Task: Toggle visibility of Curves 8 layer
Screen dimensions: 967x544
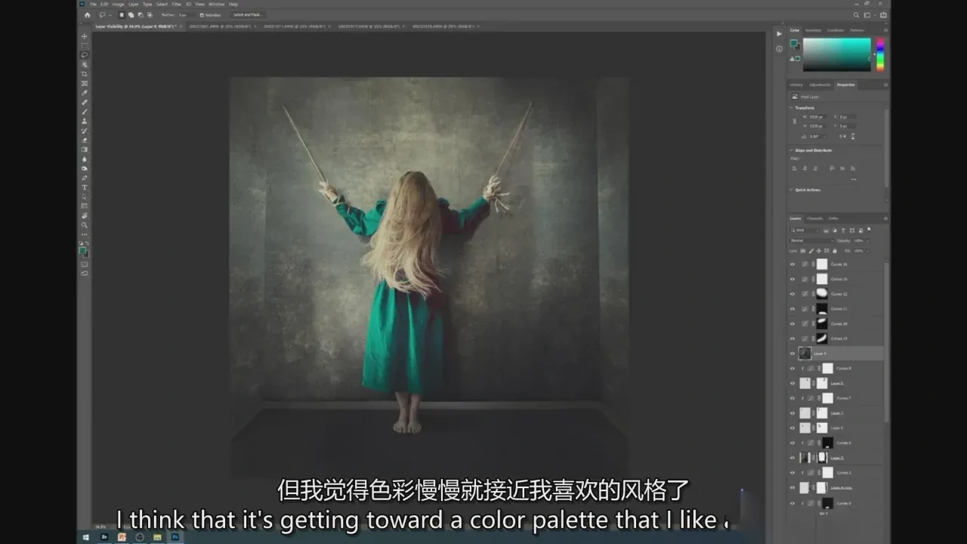Action: pos(792,368)
